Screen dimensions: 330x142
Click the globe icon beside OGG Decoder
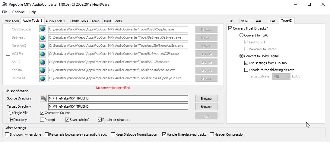(43, 29)
